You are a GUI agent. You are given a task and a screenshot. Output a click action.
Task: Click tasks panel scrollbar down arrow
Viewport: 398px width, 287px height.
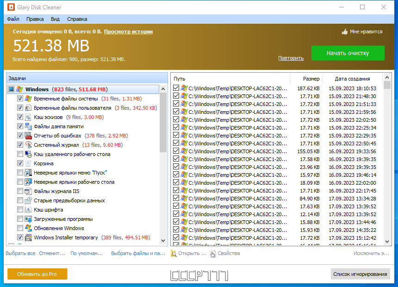[x=163, y=241]
